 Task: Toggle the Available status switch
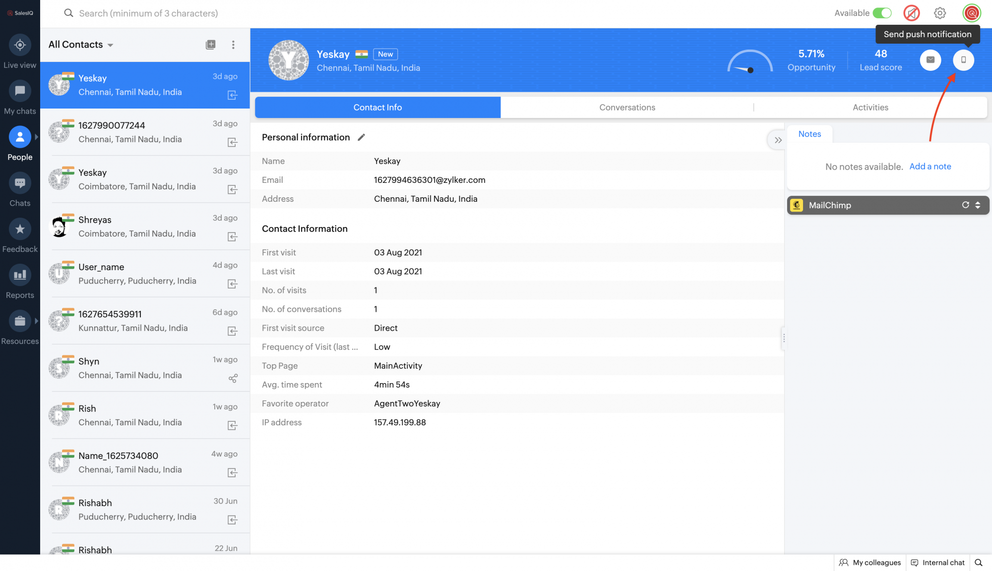(x=882, y=13)
